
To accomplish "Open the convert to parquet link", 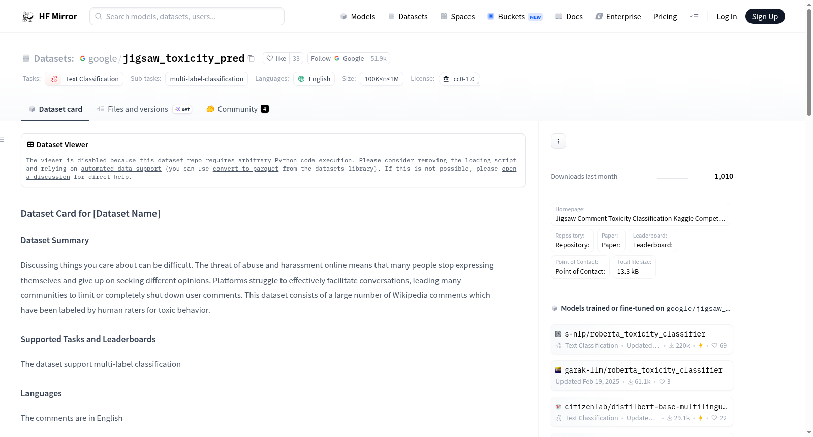I will tap(245, 169).
